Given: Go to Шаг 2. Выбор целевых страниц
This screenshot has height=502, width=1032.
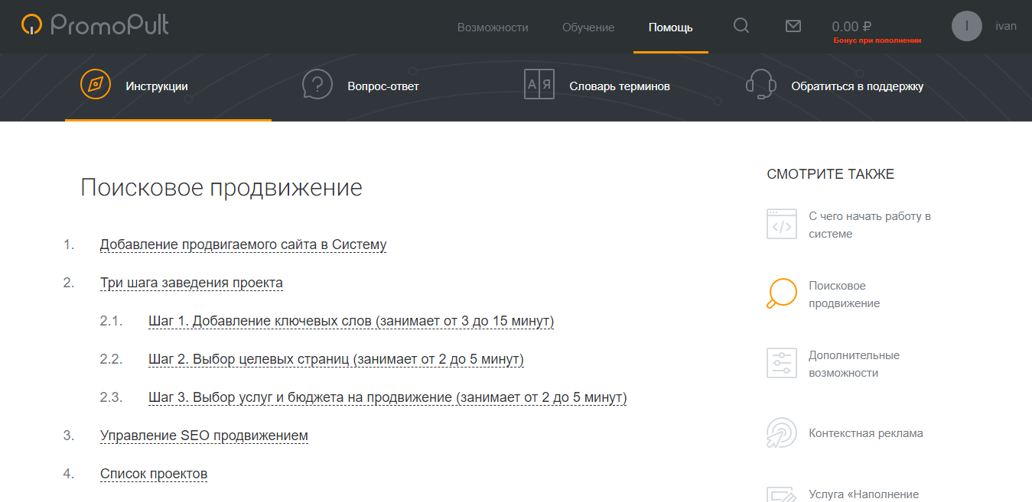Looking at the screenshot, I should tap(336, 360).
